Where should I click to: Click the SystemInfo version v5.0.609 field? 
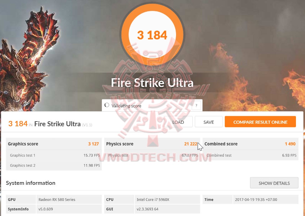[69, 209]
